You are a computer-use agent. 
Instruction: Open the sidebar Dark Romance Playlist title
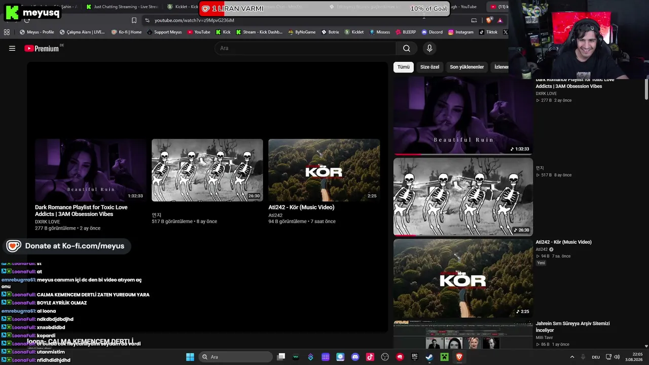coord(575,83)
